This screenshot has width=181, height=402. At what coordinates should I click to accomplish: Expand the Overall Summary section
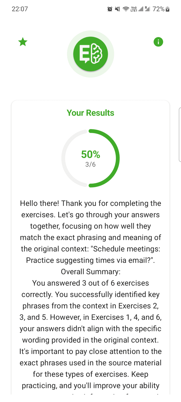coord(90,271)
